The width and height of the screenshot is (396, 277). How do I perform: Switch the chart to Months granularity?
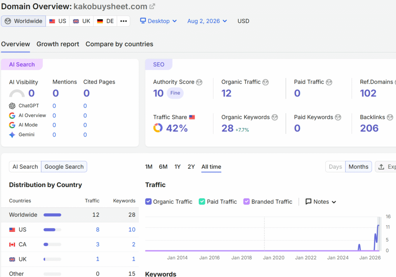point(358,167)
